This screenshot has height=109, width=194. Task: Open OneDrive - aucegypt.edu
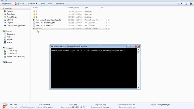pyautogui.click(x=16, y=25)
